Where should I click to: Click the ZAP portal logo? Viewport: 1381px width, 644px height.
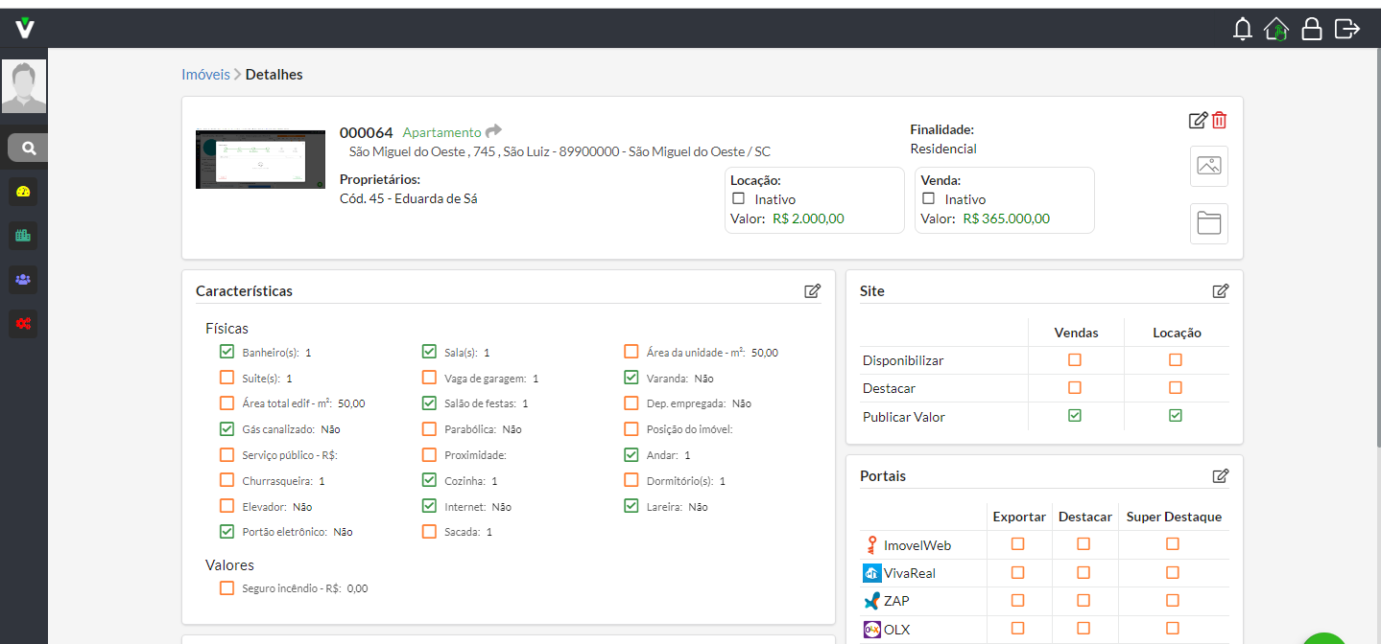(871, 601)
